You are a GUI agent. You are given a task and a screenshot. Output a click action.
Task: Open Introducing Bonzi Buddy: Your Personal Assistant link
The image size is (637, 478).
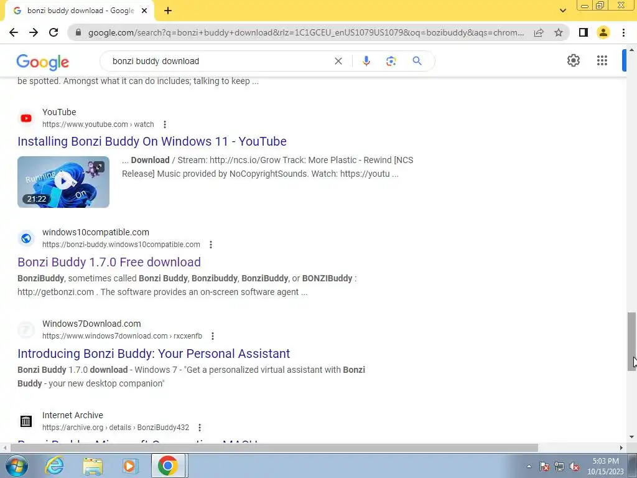pos(154,354)
